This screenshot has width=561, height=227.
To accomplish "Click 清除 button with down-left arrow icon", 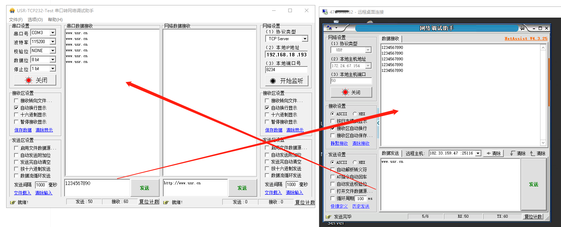I will (518, 153).
